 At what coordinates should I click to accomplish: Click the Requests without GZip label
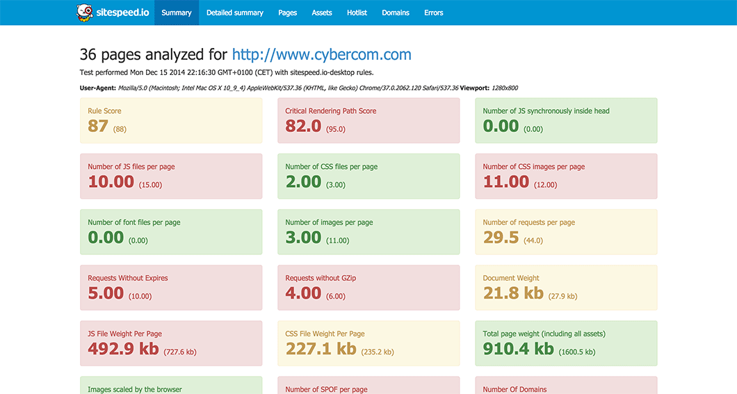(x=321, y=278)
